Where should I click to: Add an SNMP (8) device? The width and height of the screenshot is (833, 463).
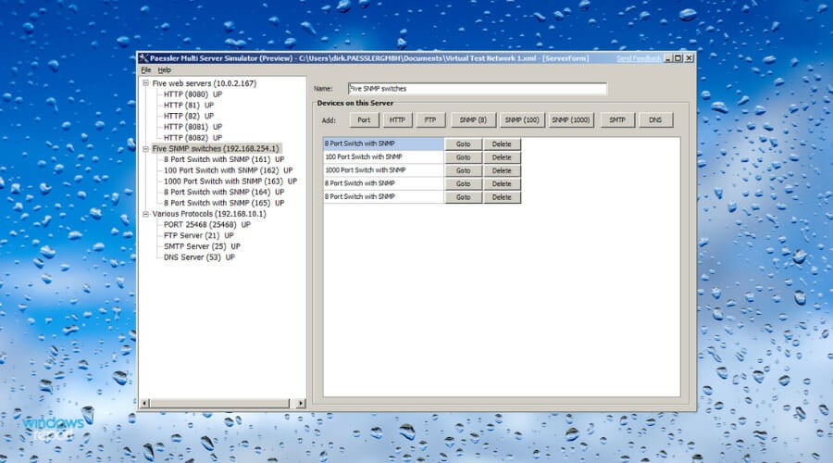click(473, 120)
